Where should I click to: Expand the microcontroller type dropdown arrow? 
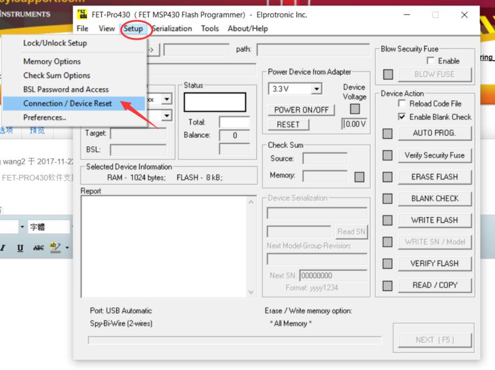tap(166, 116)
